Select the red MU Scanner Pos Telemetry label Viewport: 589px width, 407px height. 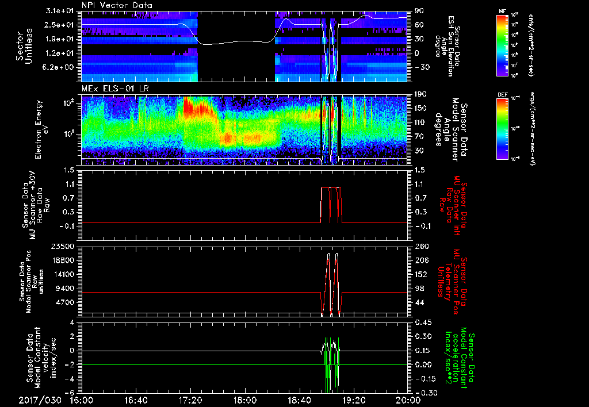[453, 282]
